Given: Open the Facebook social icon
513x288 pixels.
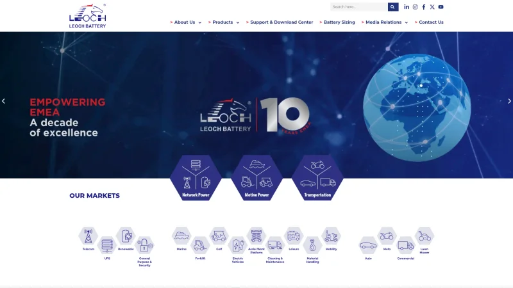Looking at the screenshot, I should [x=424, y=7].
